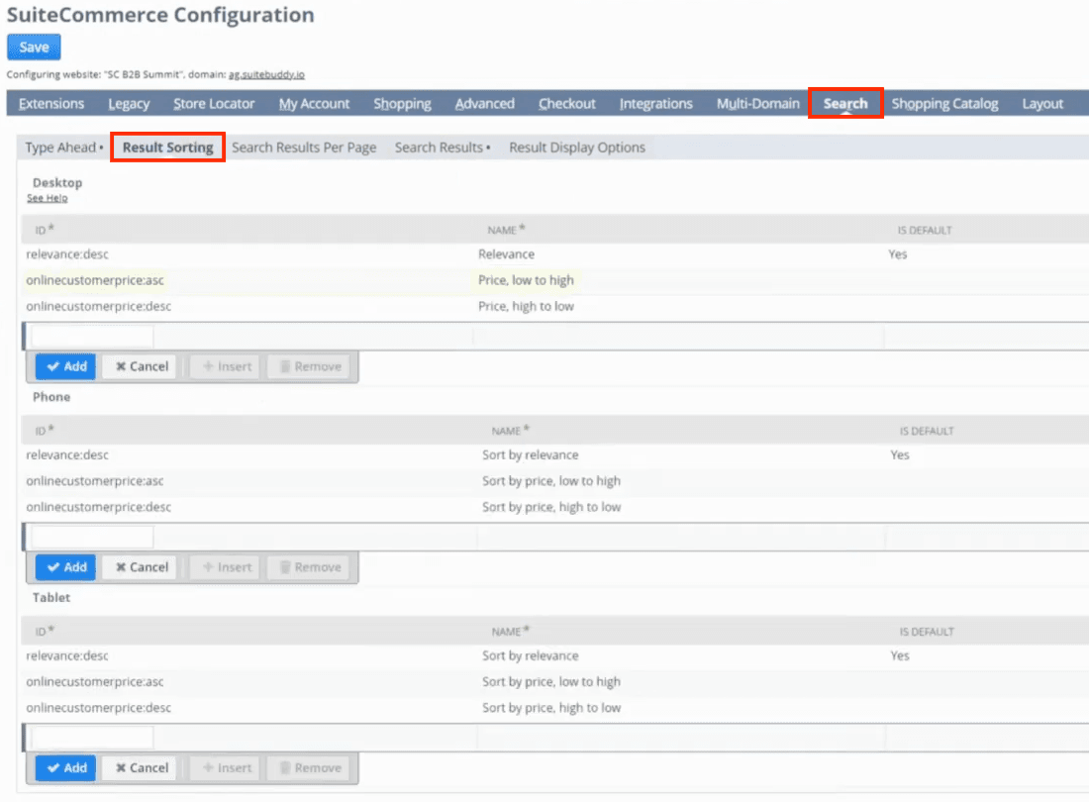Screen dimensions: 1089x802
Task: Open the Store Locator tab
Action: pos(214,103)
